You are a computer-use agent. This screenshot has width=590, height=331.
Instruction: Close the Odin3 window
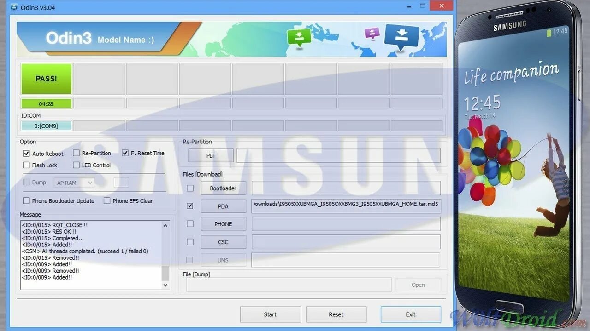coord(441,6)
